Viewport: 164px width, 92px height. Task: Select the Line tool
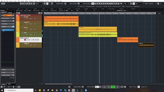coord(114,4)
